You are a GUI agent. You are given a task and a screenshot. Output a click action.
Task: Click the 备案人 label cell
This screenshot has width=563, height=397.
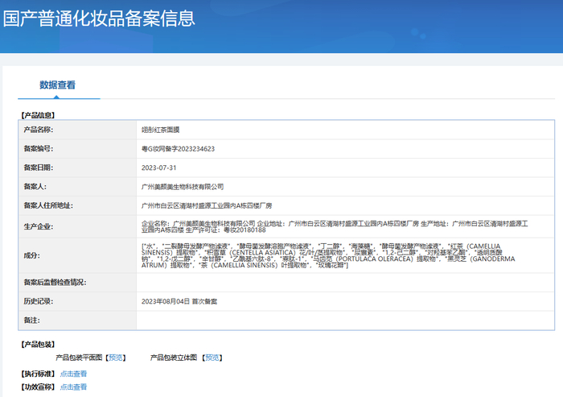tap(77, 187)
